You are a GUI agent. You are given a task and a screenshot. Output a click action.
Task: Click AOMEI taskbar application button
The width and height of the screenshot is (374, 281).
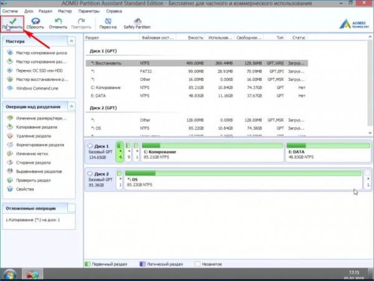[x=32, y=274]
